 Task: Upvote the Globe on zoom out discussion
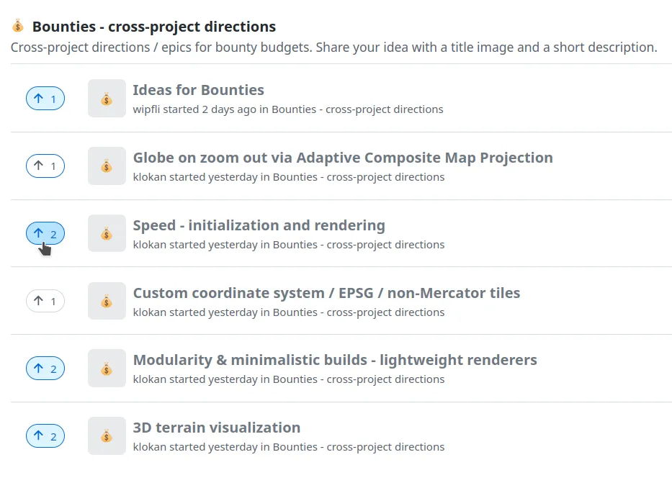click(45, 166)
